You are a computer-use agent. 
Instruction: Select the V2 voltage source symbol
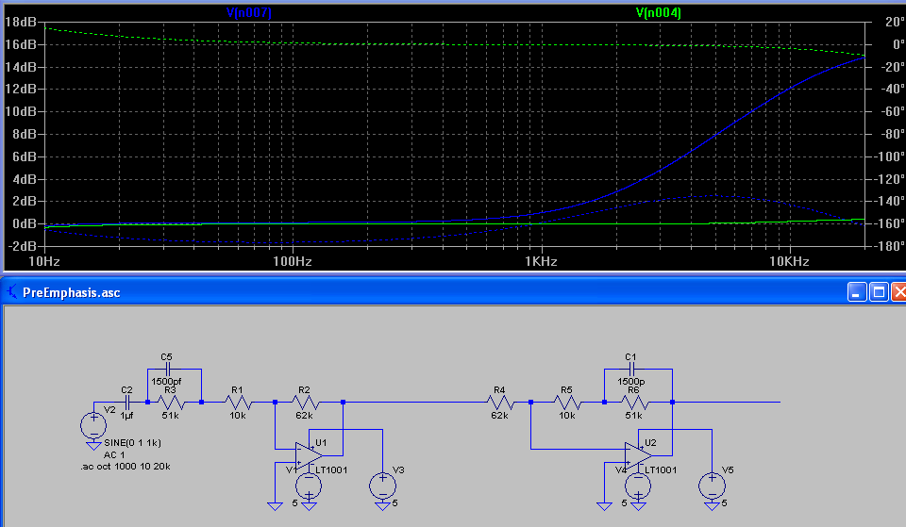point(93,426)
